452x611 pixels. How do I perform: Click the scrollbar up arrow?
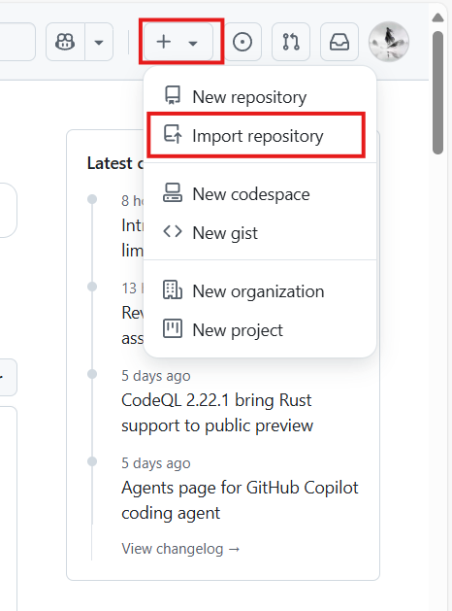tap(437, 17)
